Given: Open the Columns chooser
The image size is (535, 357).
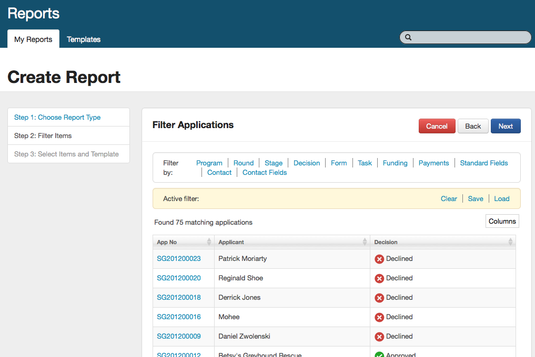Looking at the screenshot, I should [502, 221].
